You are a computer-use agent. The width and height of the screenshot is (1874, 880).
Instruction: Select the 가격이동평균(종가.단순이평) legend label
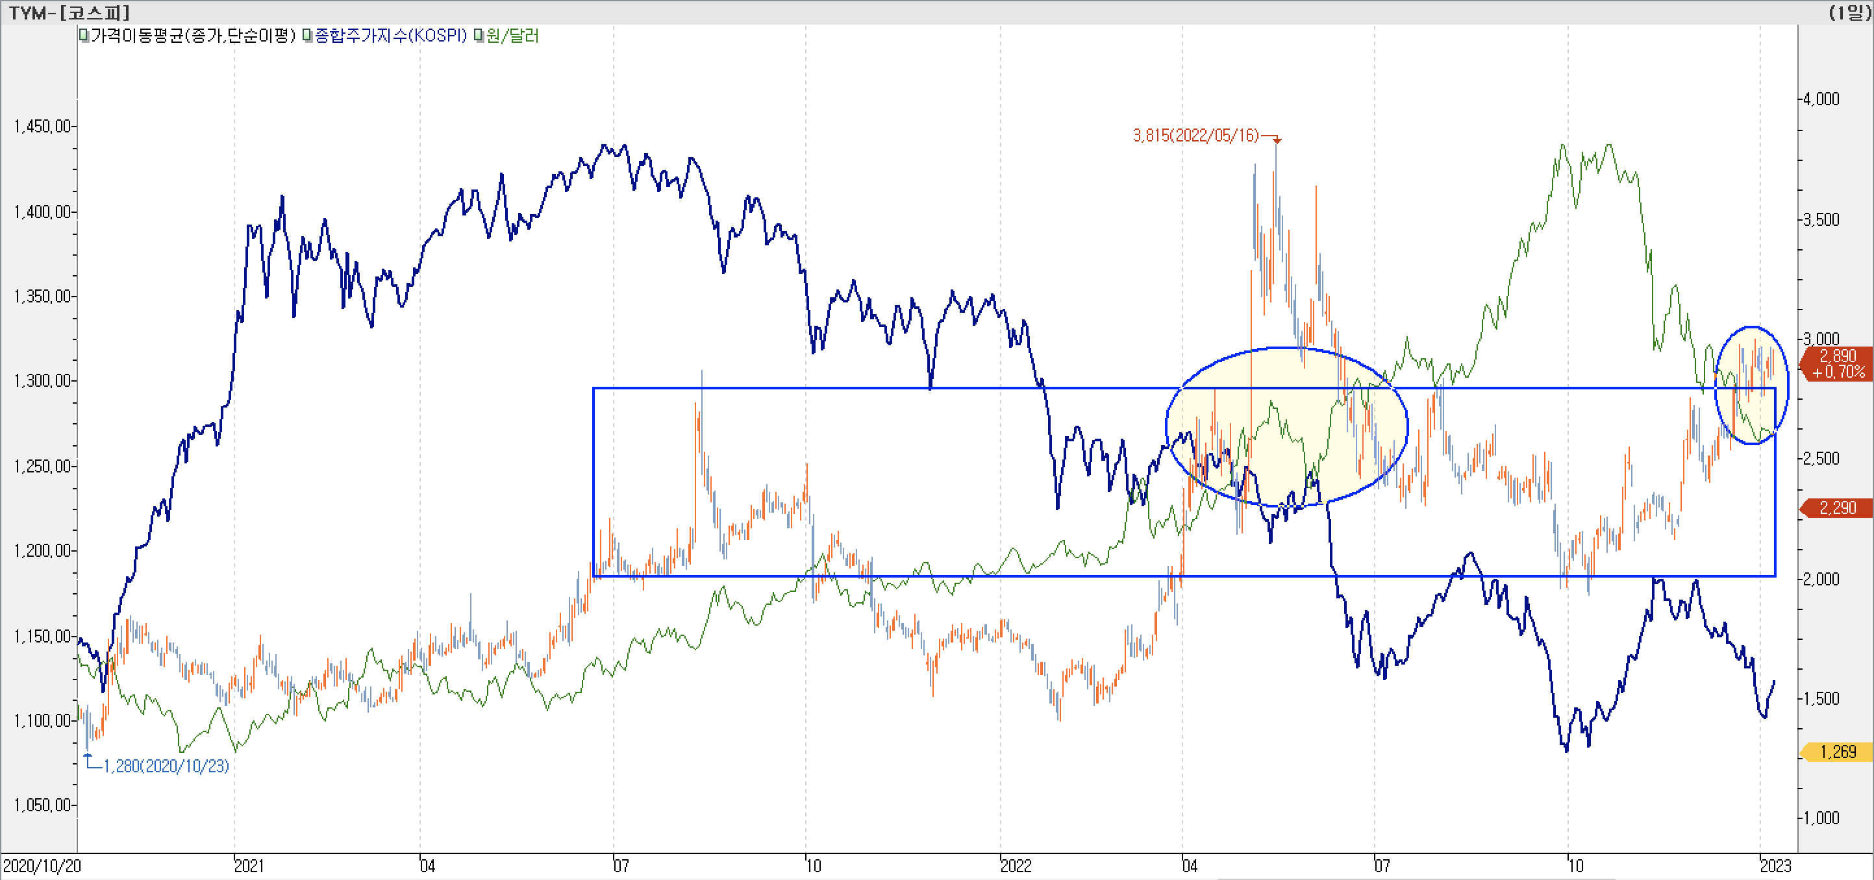193,35
